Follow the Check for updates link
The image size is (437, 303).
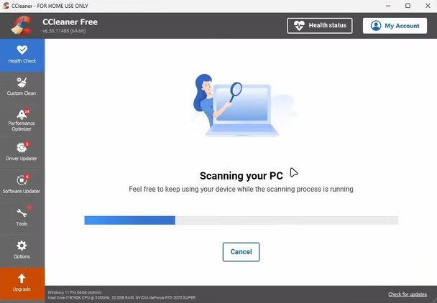point(408,294)
